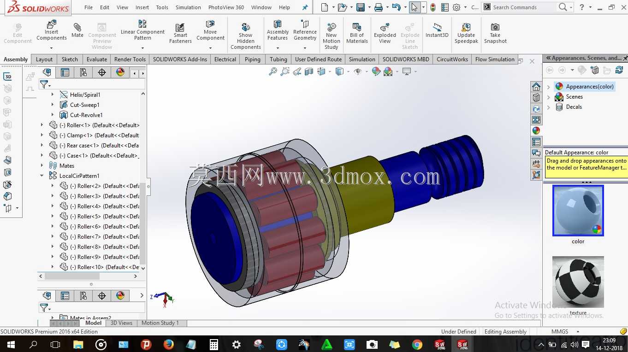Click the Zoom to Fit icon
This screenshot has width=628, height=352.
pyautogui.click(x=273, y=71)
